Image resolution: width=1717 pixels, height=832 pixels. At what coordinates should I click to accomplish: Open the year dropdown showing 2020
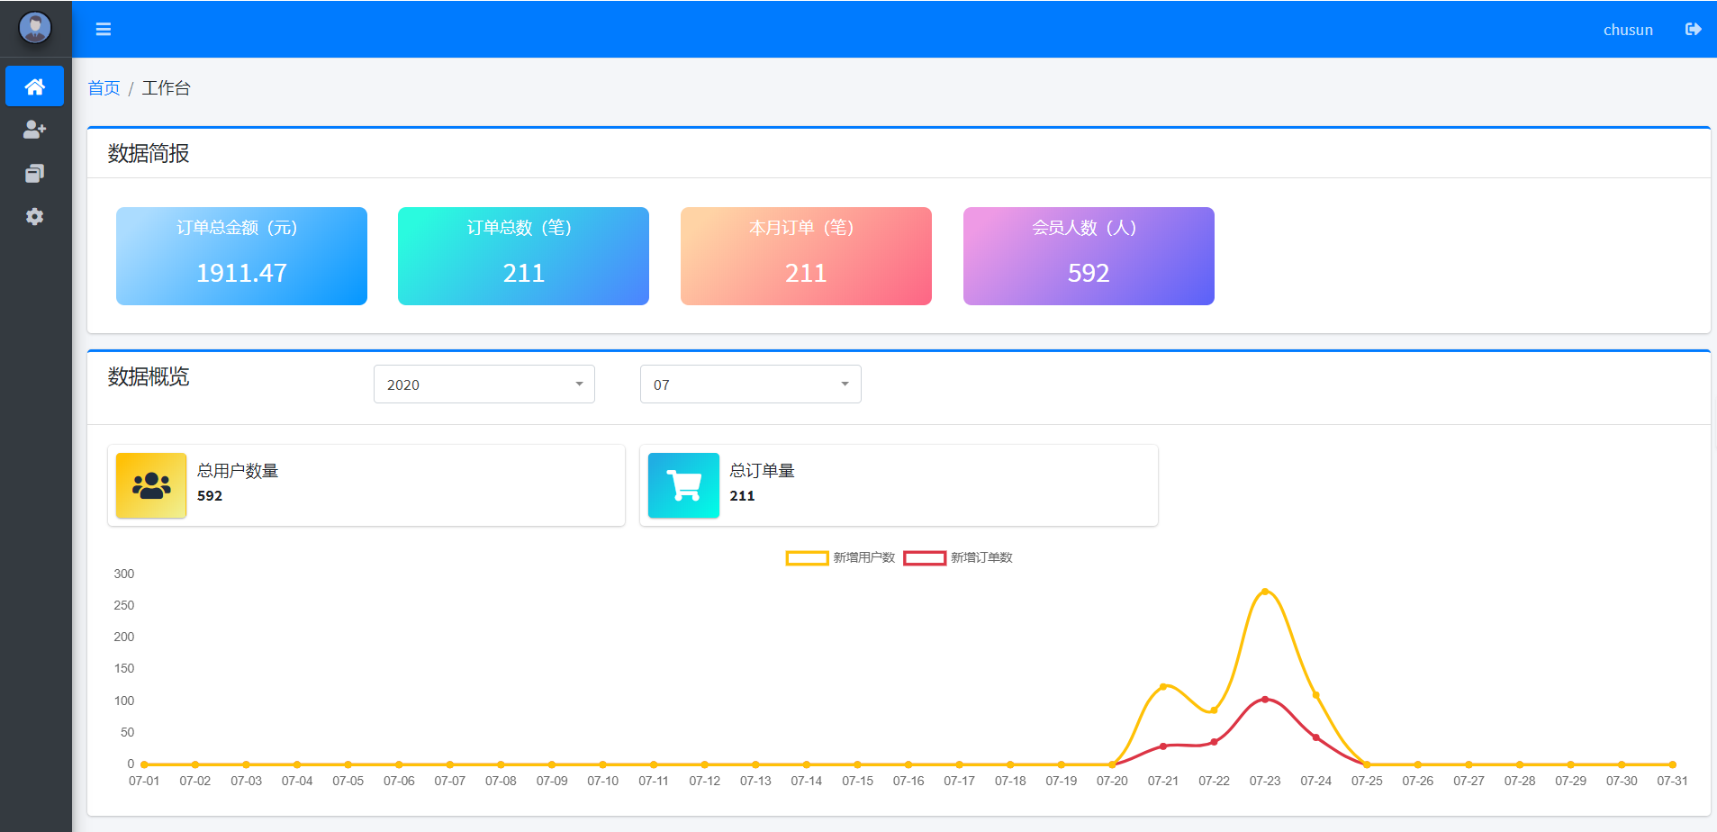point(483,384)
